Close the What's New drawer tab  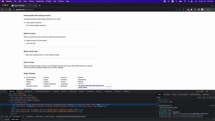click(x=20, y=120)
